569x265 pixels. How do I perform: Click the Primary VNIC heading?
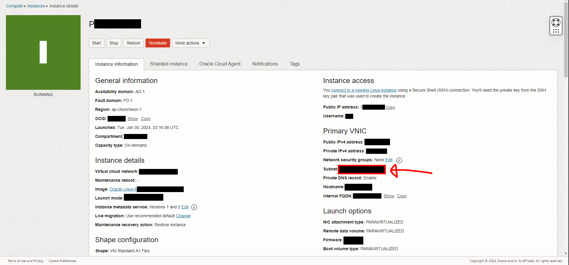[345, 131]
